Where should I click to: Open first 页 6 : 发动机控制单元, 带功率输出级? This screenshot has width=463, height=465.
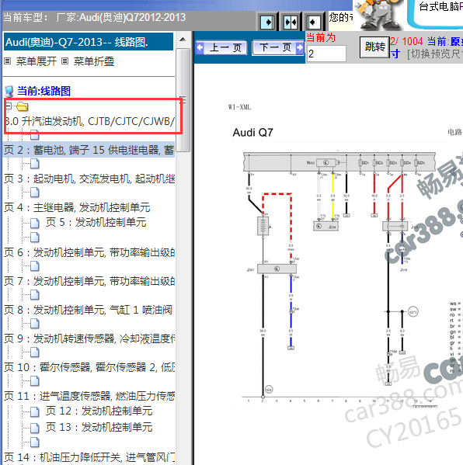89,252
